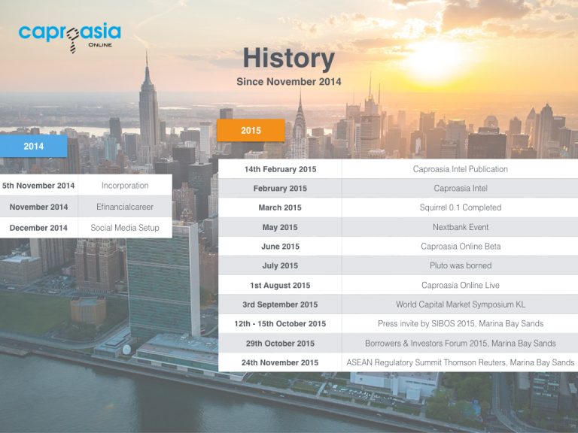The height and width of the screenshot is (433, 578).
Task: Select the 'Pluto was borned' entry
Action: tap(460, 265)
